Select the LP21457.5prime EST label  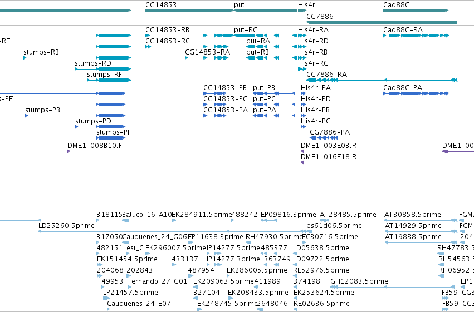point(130,293)
